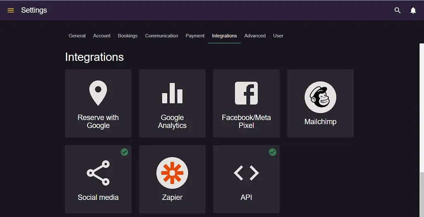Viewport: 424px width, 217px height.
Task: Click the Google Analytics bar chart icon
Action: [172, 93]
